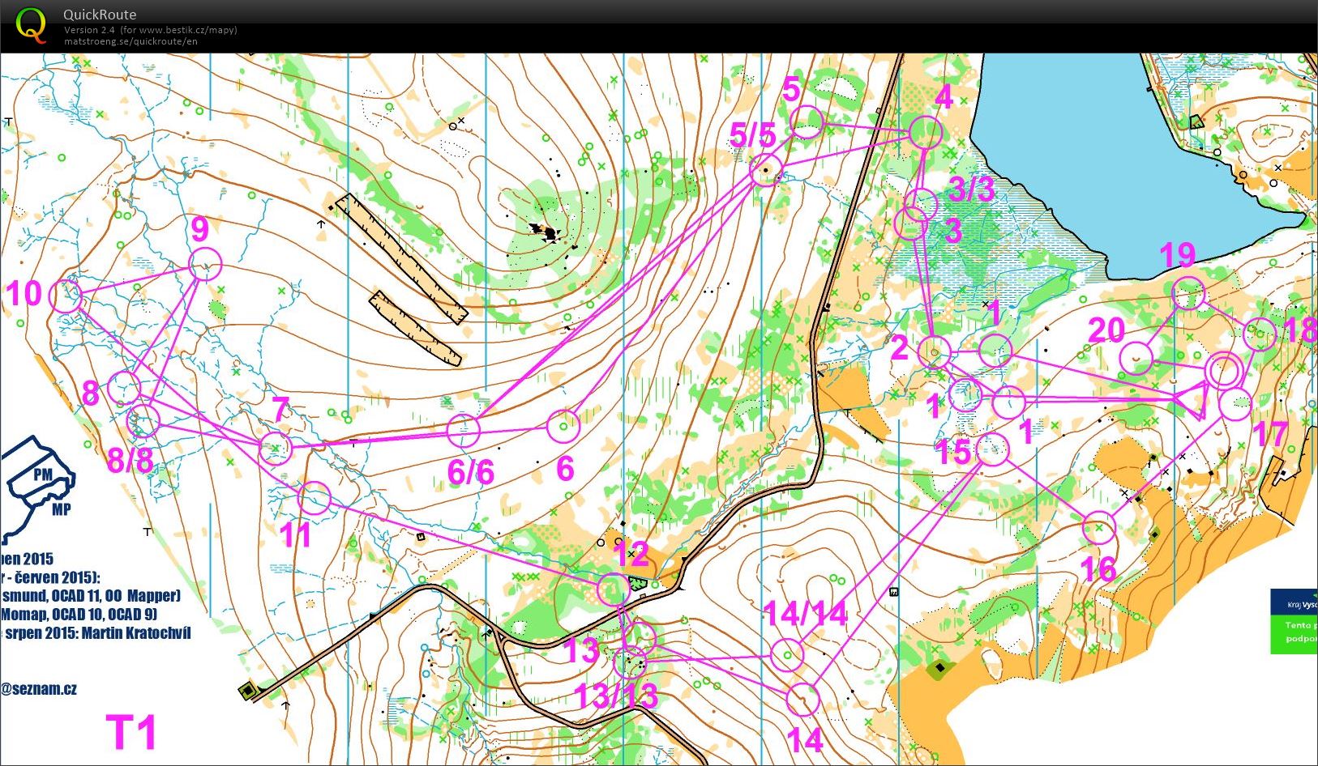Expand the 6/6 split marker
Screen dimensions: 1318x766
[463, 430]
